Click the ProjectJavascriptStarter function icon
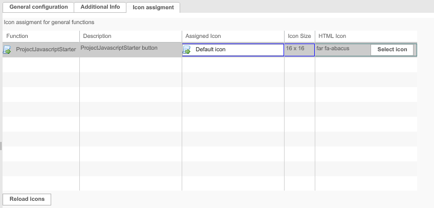This screenshot has height=208, width=434. pyautogui.click(x=7, y=50)
